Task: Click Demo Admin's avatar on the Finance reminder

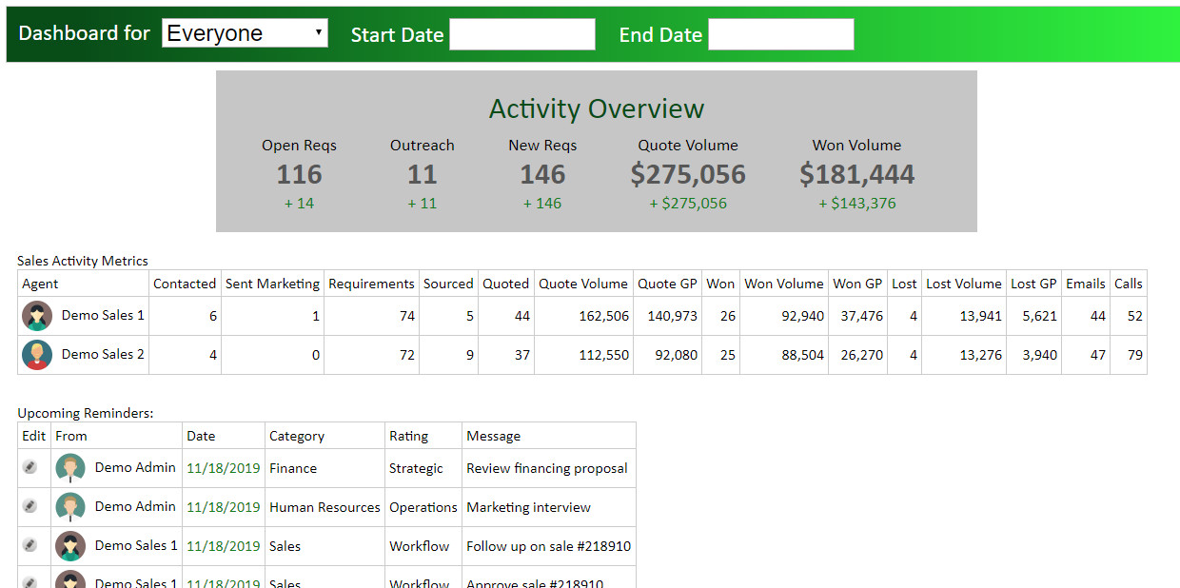Action: 70,468
